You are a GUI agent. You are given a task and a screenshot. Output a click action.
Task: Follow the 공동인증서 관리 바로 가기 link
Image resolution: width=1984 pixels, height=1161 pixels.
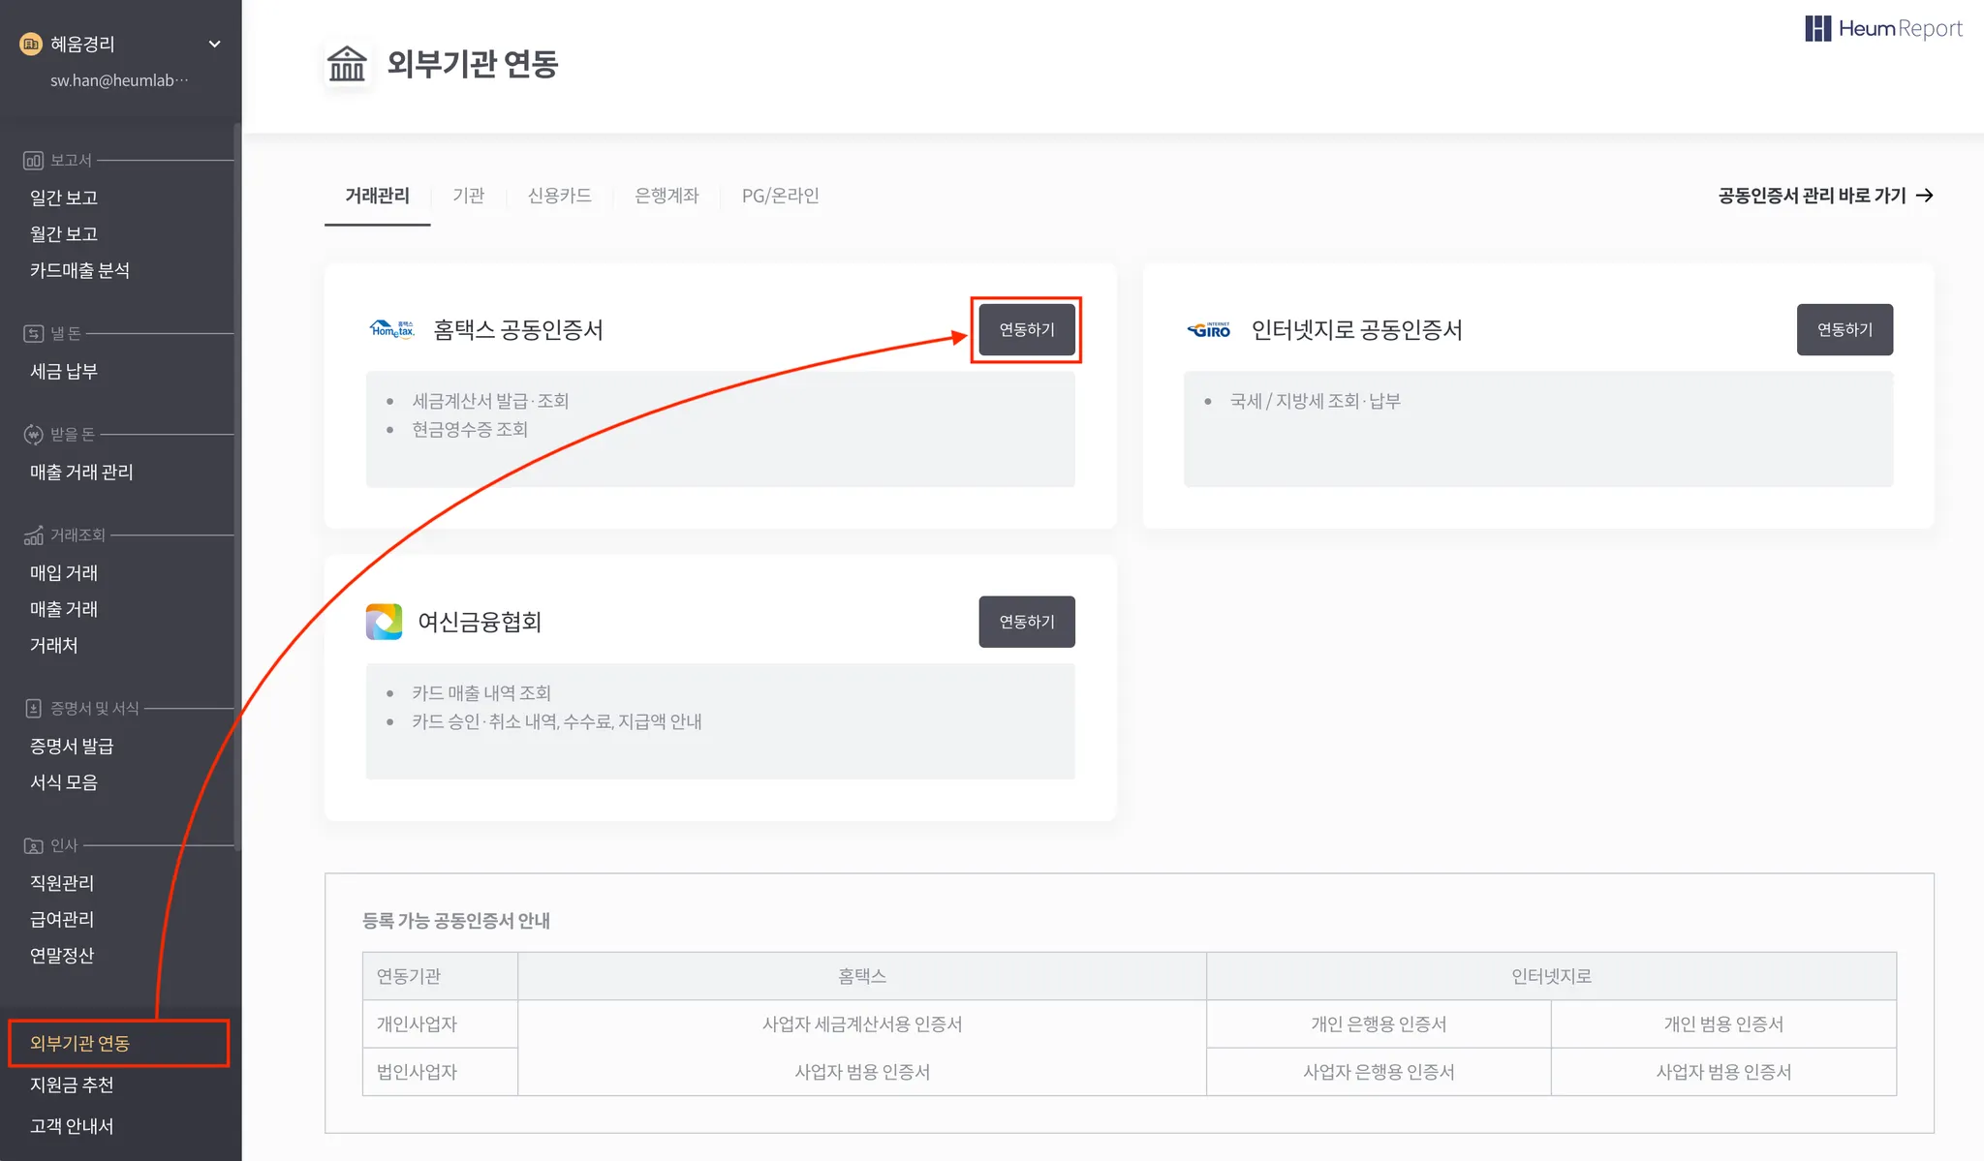[x=1825, y=196]
